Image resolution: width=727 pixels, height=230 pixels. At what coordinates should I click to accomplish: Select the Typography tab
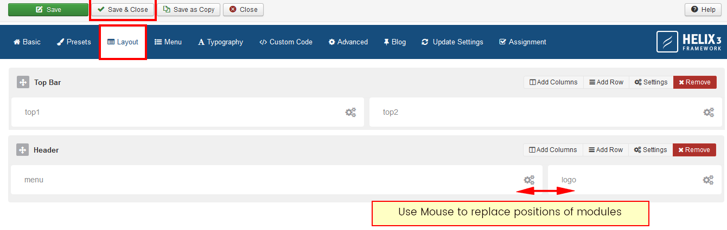tap(220, 42)
